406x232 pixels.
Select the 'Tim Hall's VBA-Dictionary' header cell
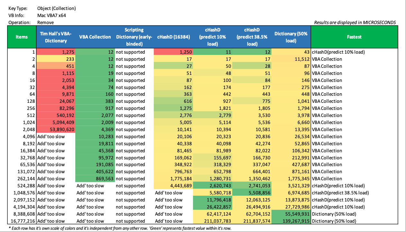click(x=56, y=37)
